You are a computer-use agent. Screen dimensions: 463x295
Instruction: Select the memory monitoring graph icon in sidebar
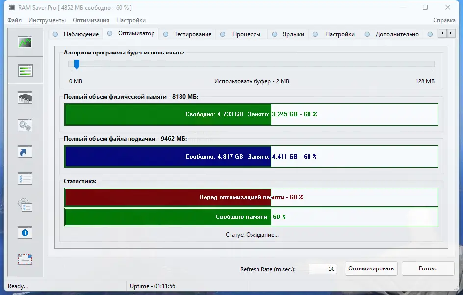tap(25, 42)
